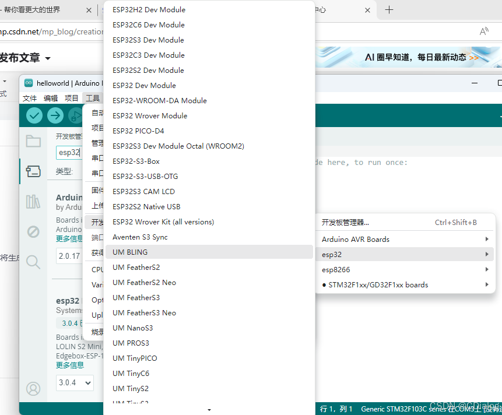
Task: Expand the esp8266 boards submenu
Action: click(x=405, y=269)
